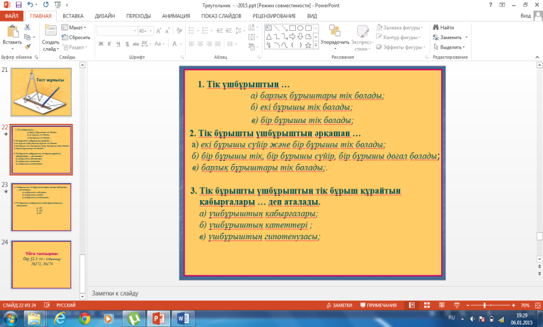Image resolution: width=543 pixels, height=327 pixels.
Task: Switch to the ВСТАВКА ribbon tab
Action: (x=73, y=15)
